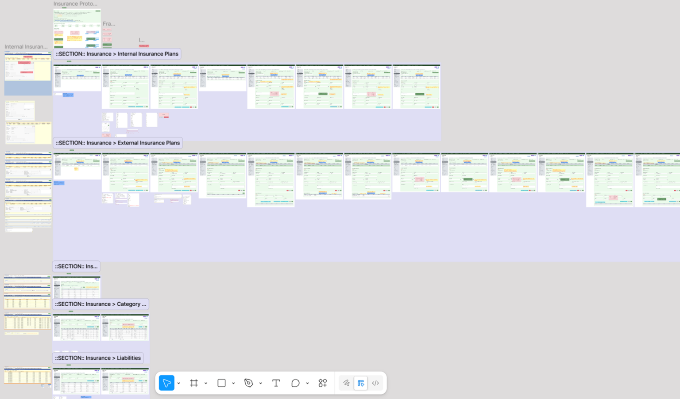Select the Rectangle shape tool
The height and width of the screenshot is (399, 680).
(221, 383)
